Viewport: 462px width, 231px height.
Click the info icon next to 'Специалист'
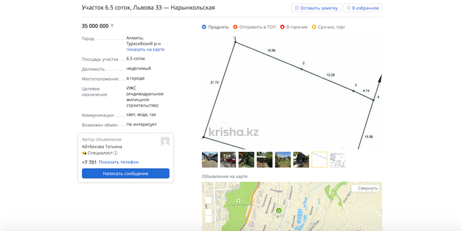pyautogui.click(x=116, y=153)
